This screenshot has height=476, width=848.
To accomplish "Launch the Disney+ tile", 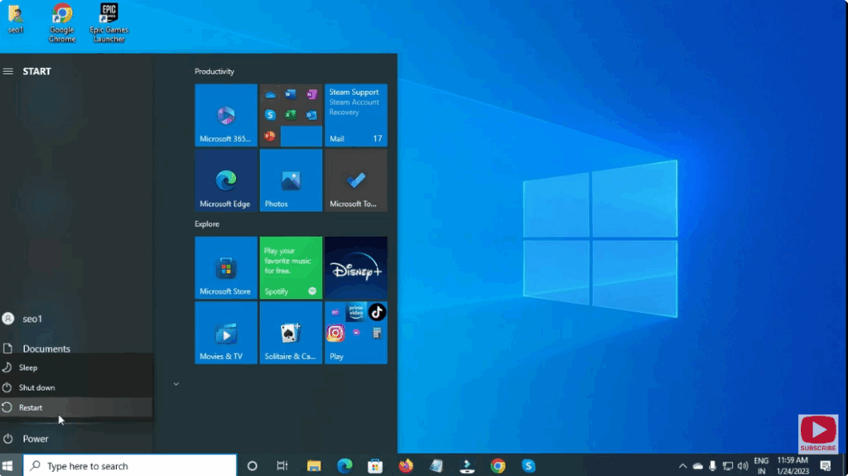I will coord(356,267).
